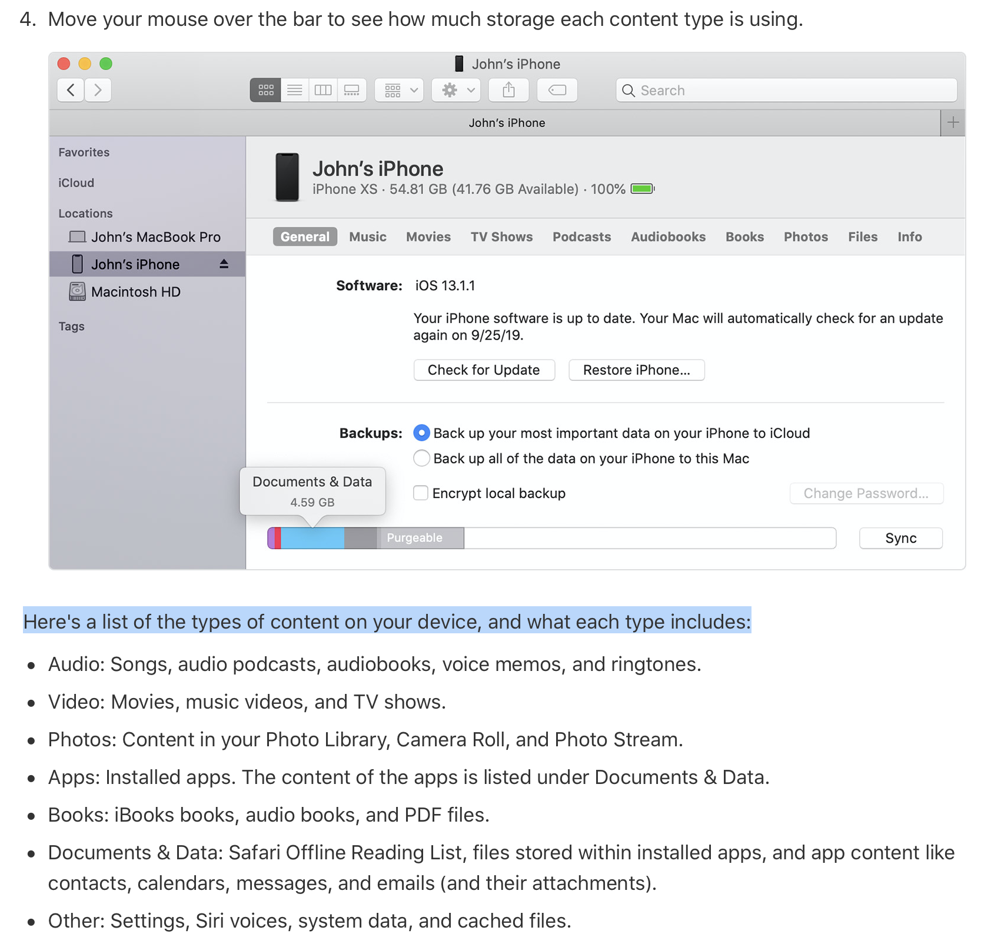Click the 'Books: iBooks books' bullet
This screenshot has height=937, width=991.
click(269, 815)
